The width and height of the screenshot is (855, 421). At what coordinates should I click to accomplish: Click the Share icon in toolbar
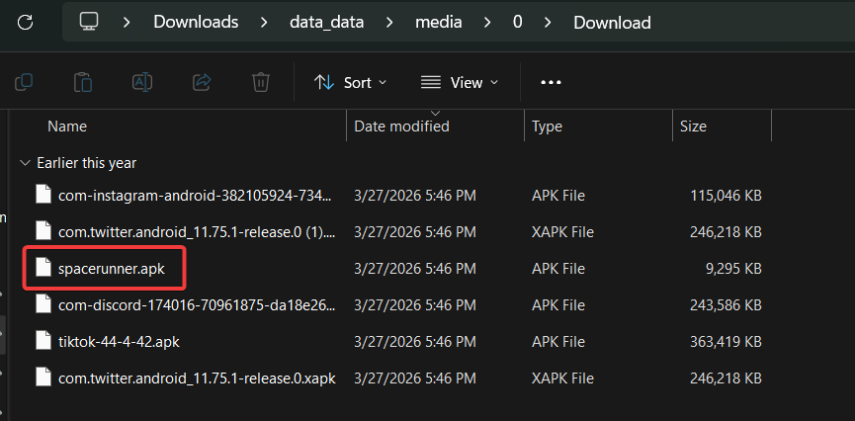[x=202, y=82]
